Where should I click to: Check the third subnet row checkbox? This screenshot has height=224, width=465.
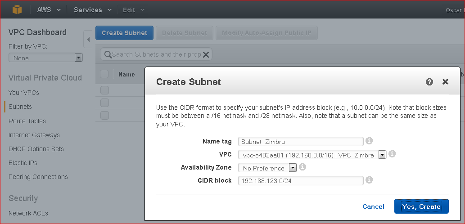104,115
